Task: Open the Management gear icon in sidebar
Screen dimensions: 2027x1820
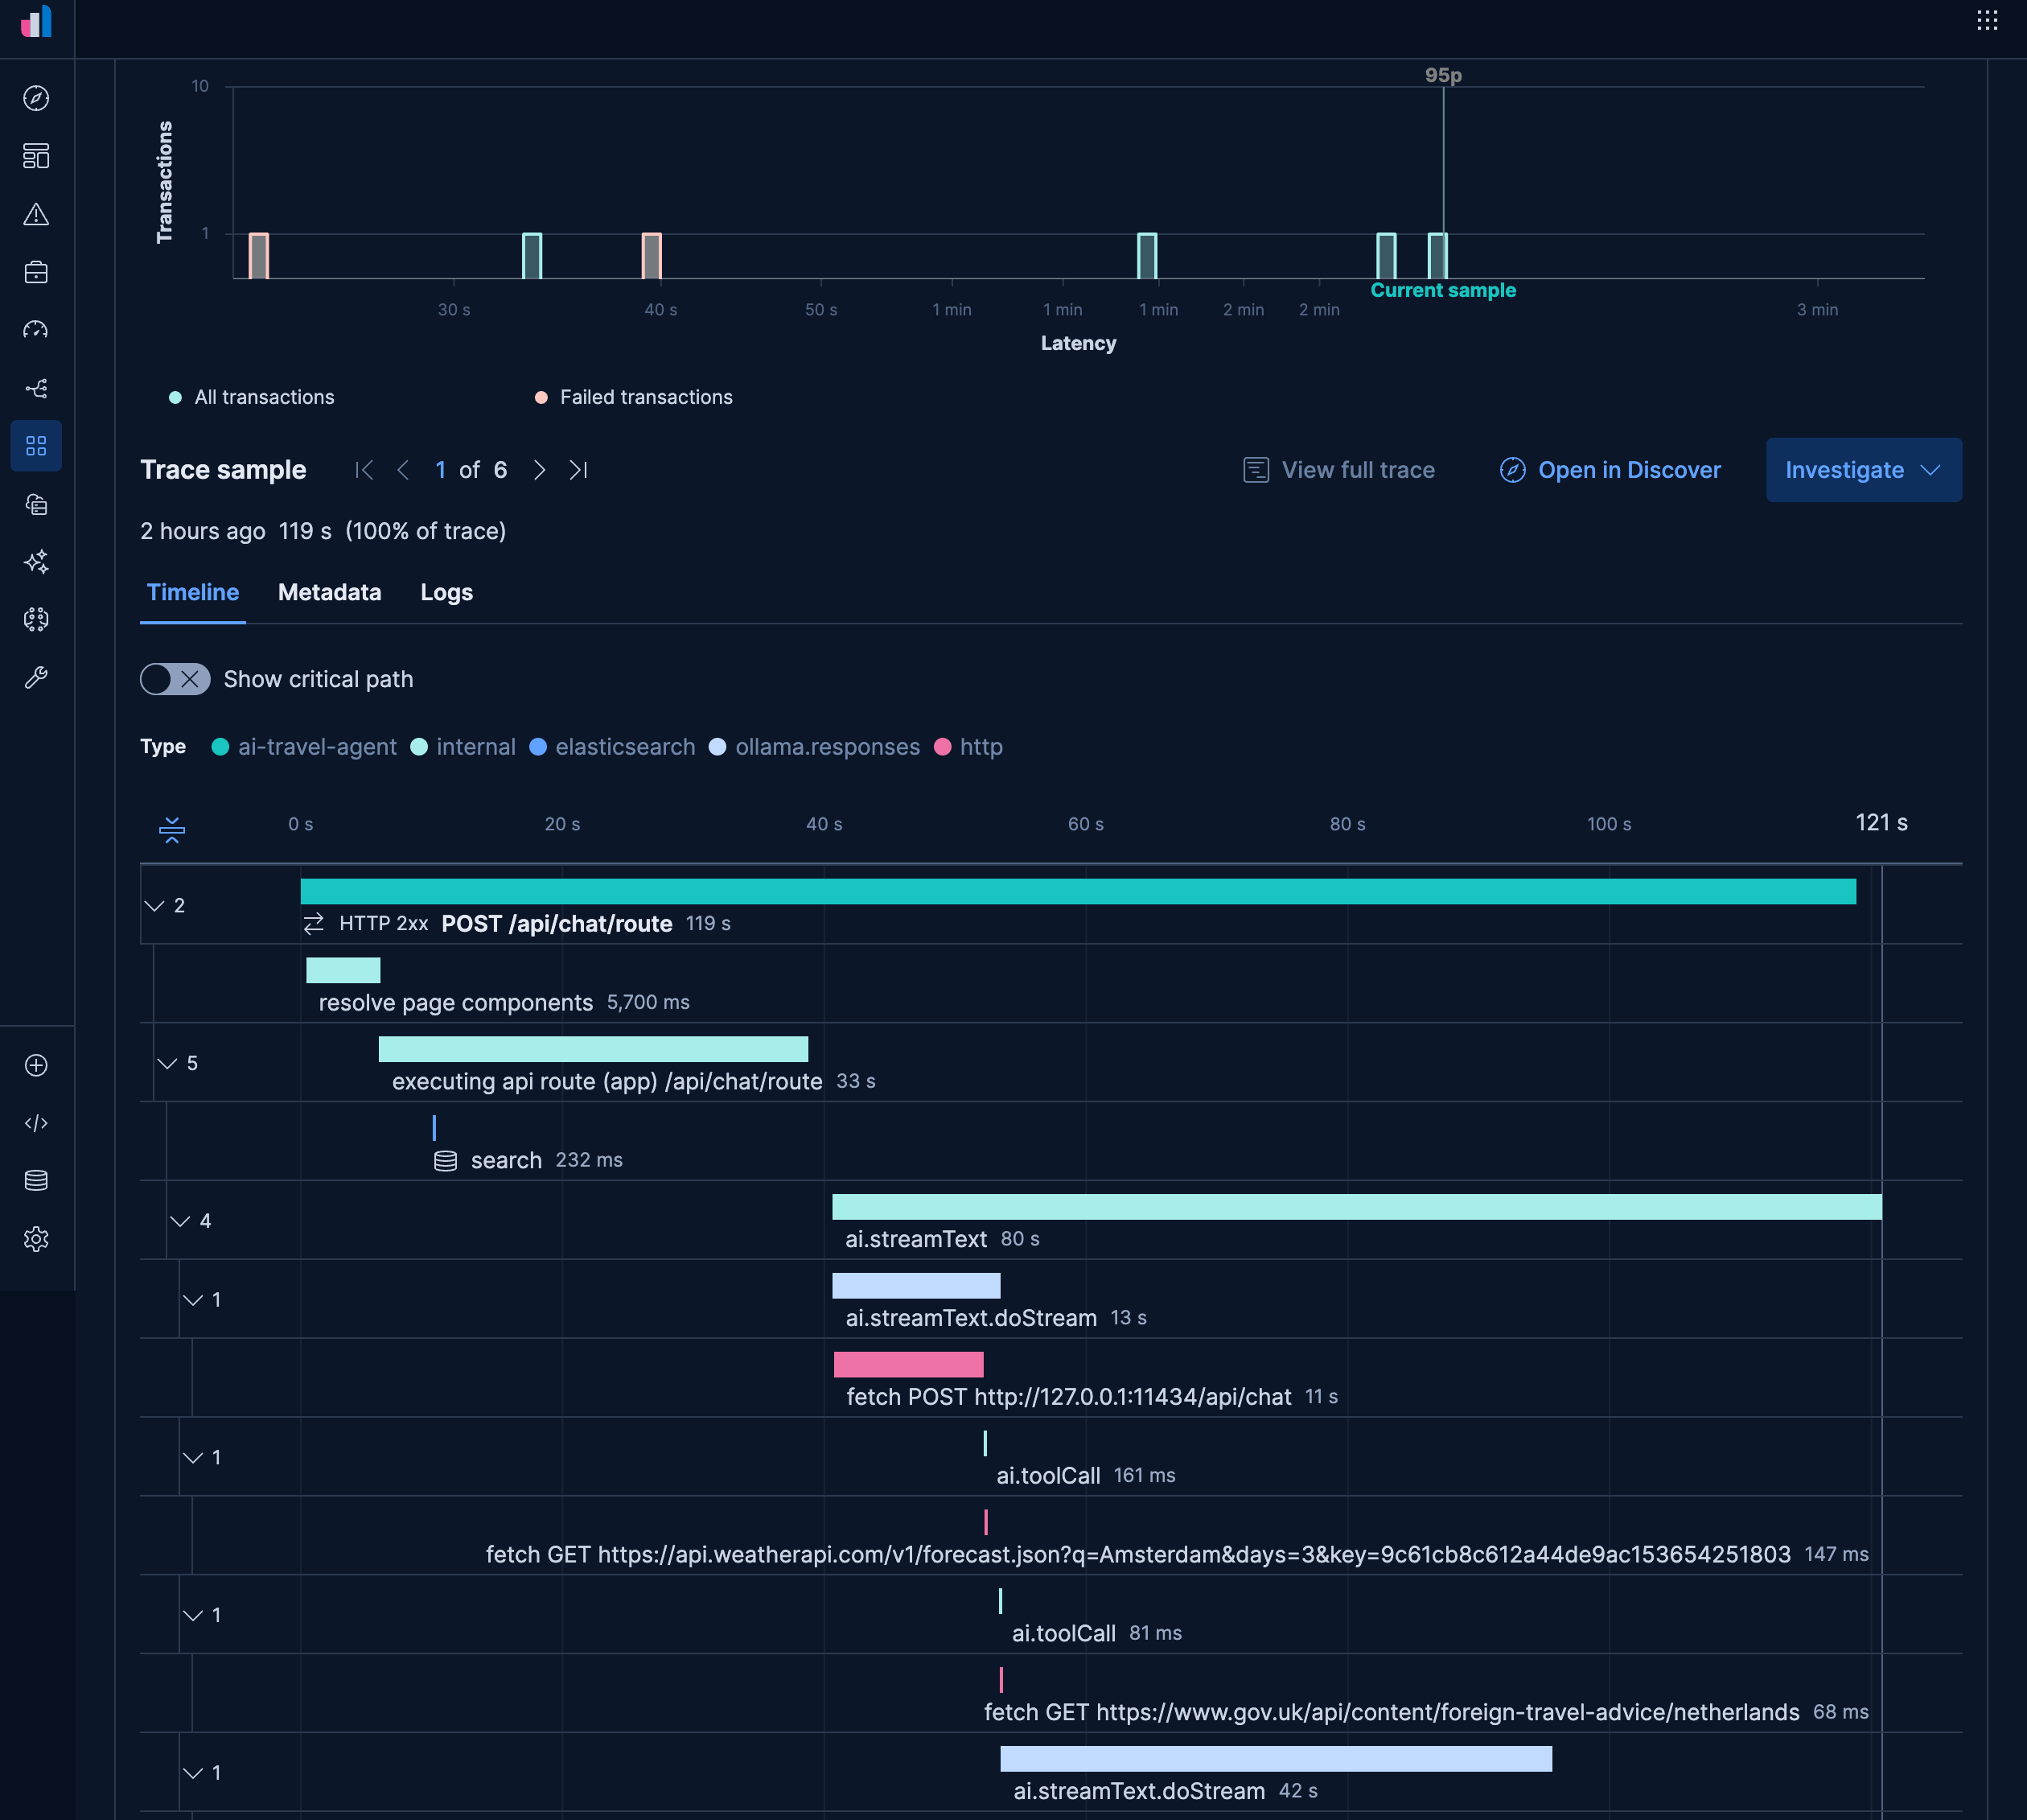Action: [36, 1239]
